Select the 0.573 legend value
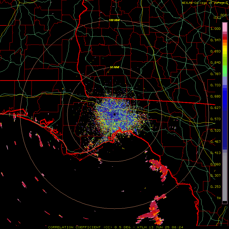 pos(216,119)
